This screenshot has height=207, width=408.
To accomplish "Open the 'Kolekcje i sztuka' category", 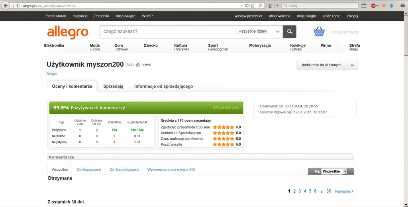I will (298, 47).
